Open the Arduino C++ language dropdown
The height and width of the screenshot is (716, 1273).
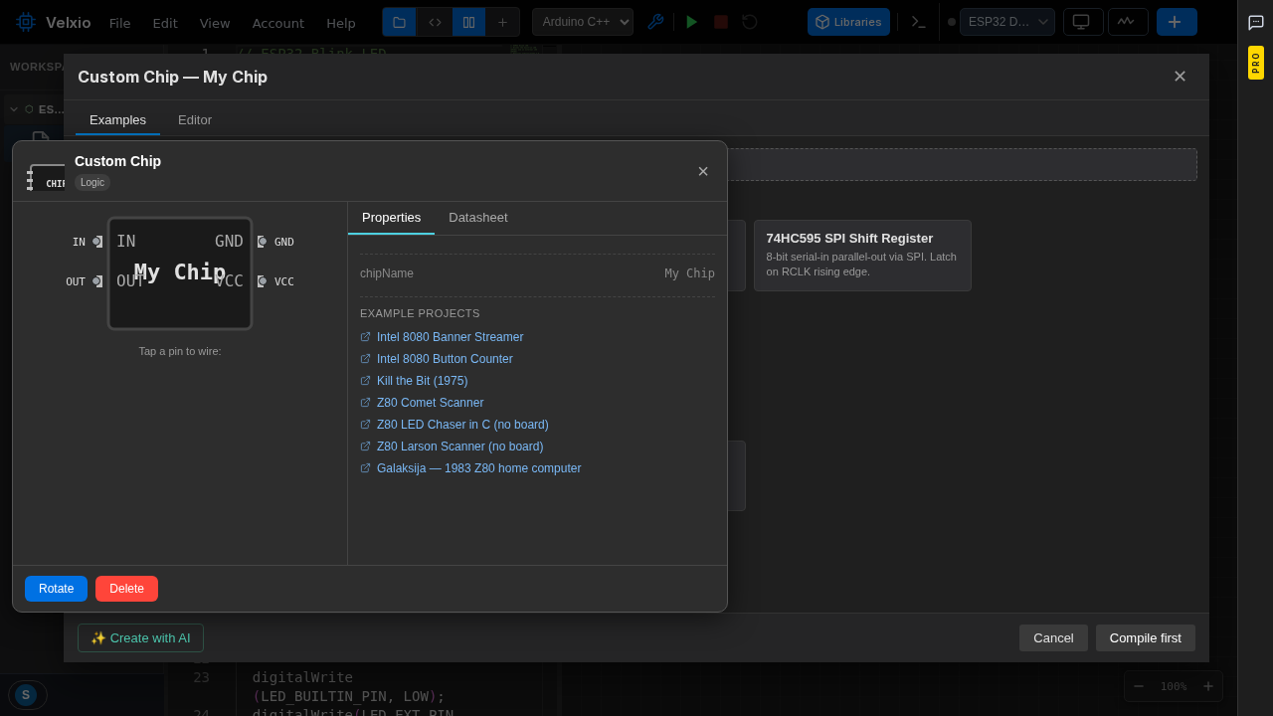click(583, 22)
